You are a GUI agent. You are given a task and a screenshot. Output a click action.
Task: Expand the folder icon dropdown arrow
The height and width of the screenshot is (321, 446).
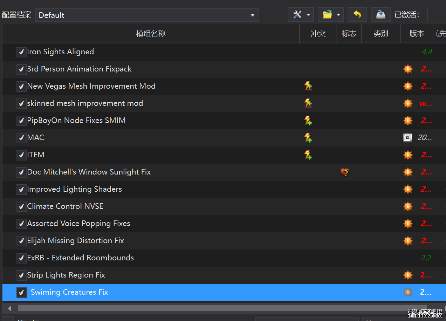pos(338,15)
